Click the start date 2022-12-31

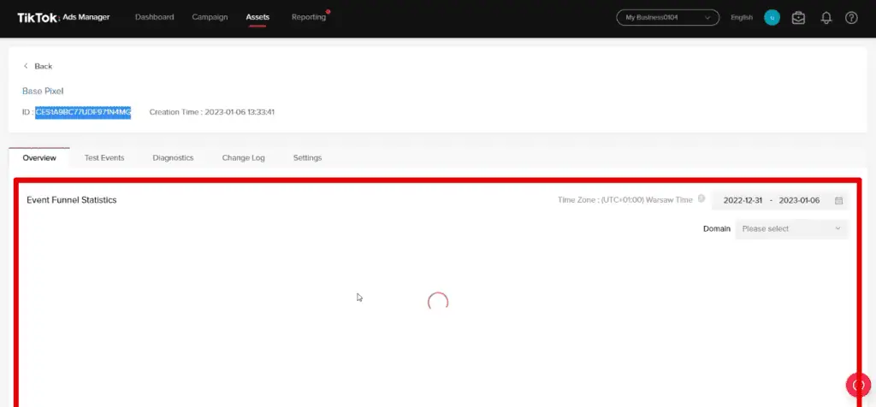pyautogui.click(x=743, y=200)
